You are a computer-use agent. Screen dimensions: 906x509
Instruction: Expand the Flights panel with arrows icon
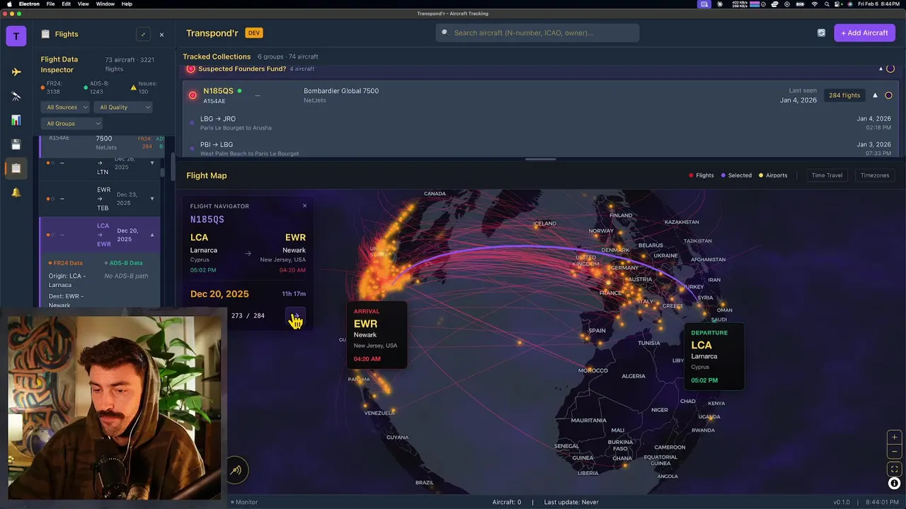[x=143, y=34]
